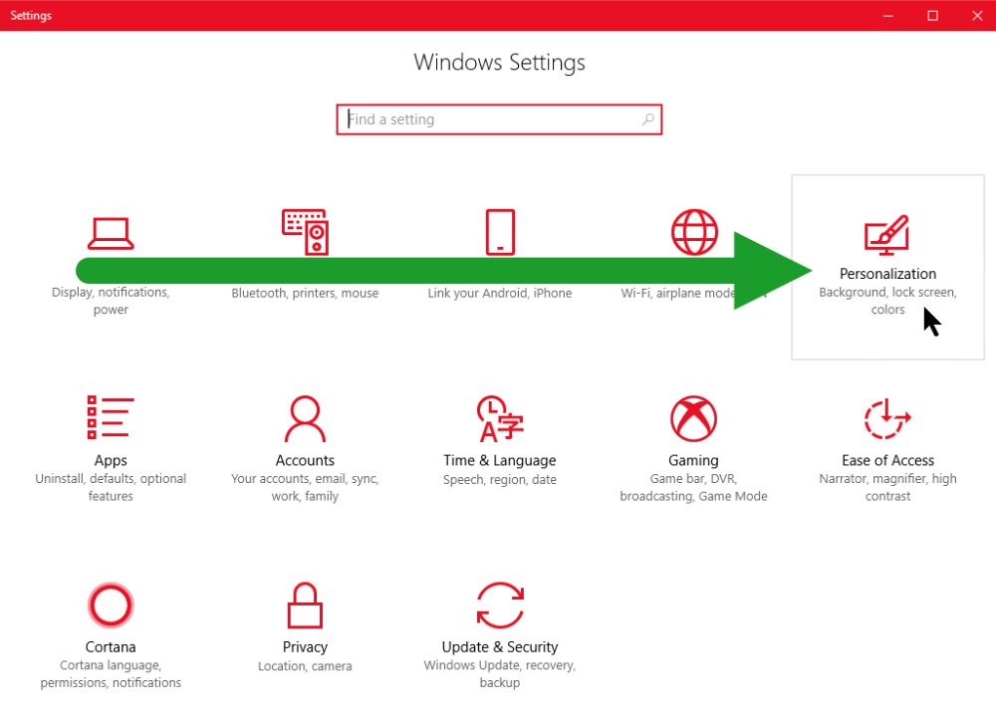Click "Location, camera" description

point(305,666)
